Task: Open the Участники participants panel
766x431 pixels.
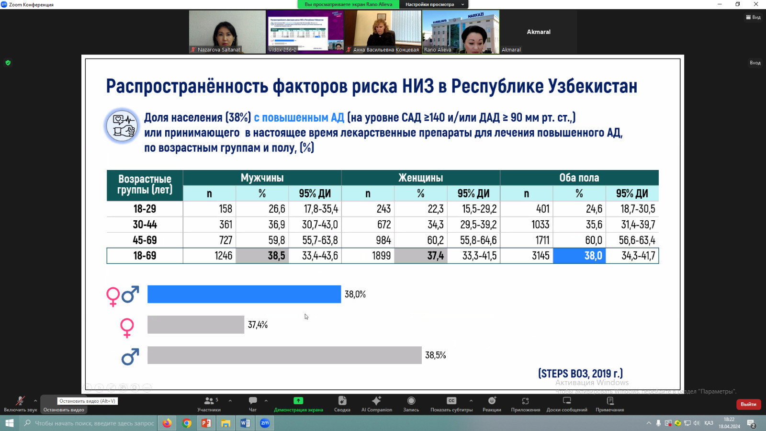Action: point(209,403)
